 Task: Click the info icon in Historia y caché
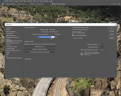click(82, 54)
